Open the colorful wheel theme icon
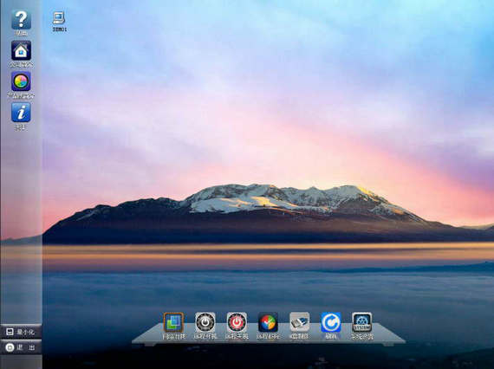494x369 pixels. (x=21, y=81)
